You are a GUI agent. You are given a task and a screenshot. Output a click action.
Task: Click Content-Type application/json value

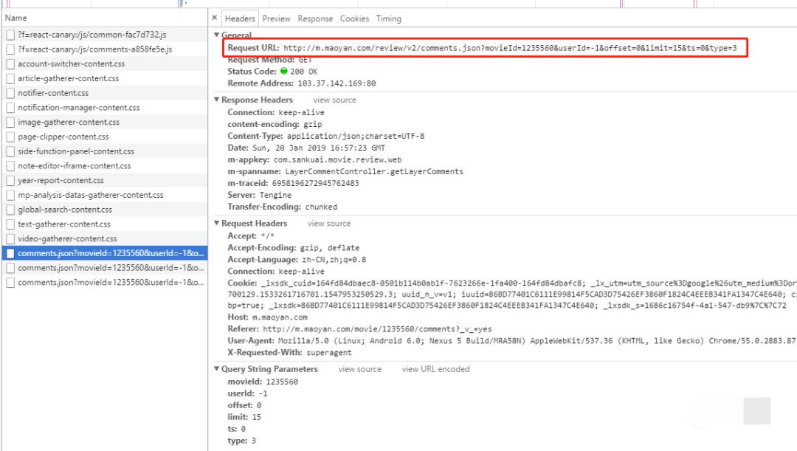355,137
